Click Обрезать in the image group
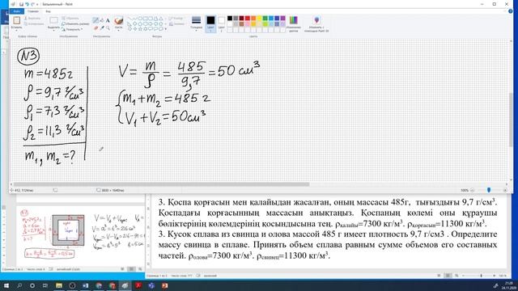Image resolution: width=518 pixels, height=291 pixels. pos(70,19)
